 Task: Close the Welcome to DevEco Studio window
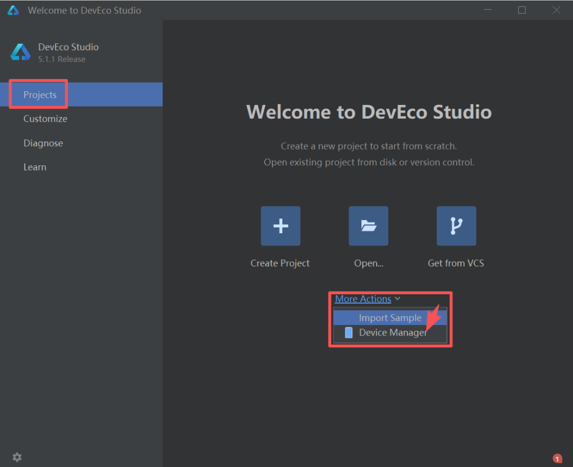(556, 10)
